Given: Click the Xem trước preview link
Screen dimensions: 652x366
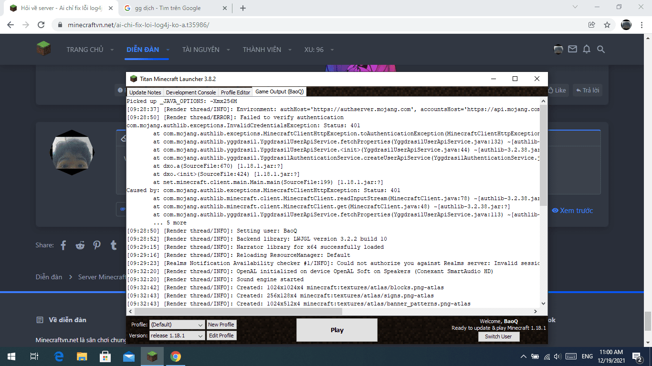Looking at the screenshot, I should (572, 211).
